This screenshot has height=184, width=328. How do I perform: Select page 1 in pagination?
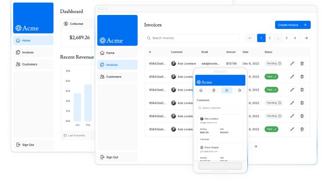point(261,38)
